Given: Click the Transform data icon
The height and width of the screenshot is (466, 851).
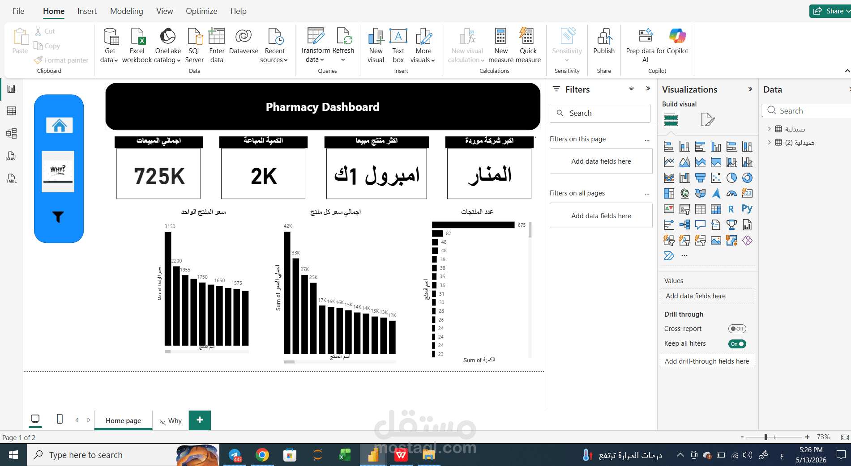Looking at the screenshot, I should [x=315, y=36].
